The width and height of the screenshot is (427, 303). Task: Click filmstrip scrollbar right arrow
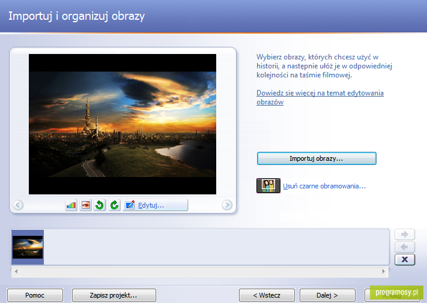pos(384,271)
